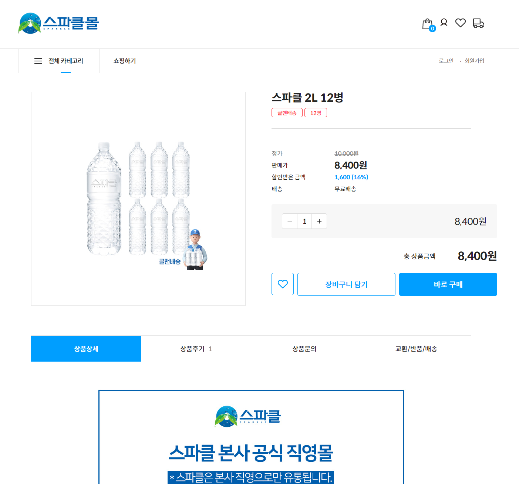519x484 pixels.
Task: Open the 쇼핑하기 menu
Action: point(124,61)
